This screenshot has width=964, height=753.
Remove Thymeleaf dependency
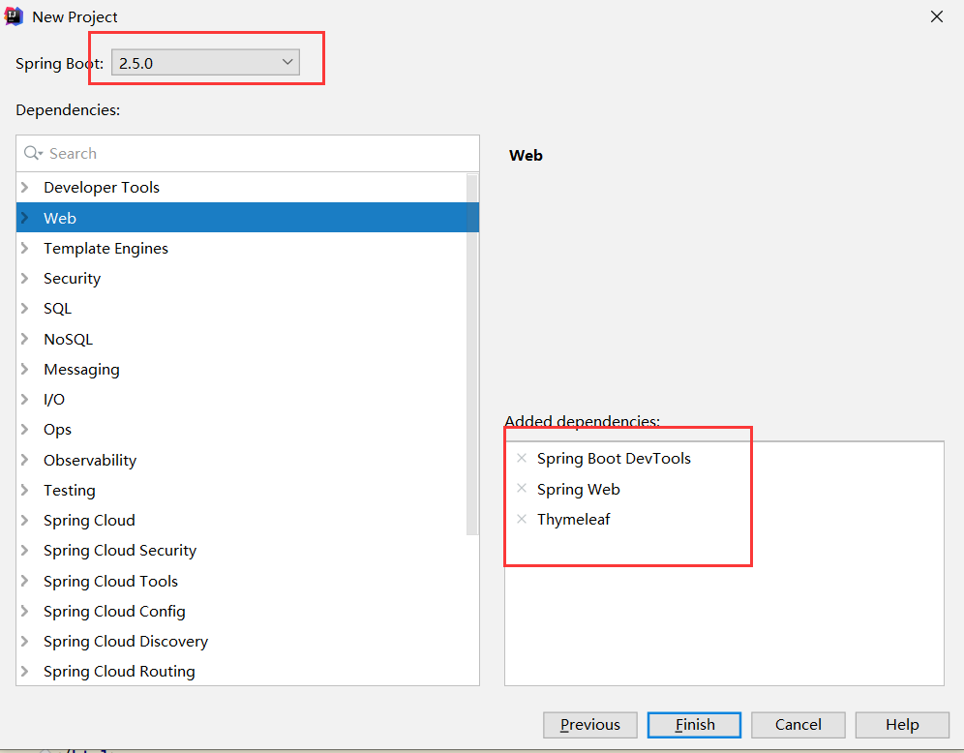pyautogui.click(x=522, y=519)
